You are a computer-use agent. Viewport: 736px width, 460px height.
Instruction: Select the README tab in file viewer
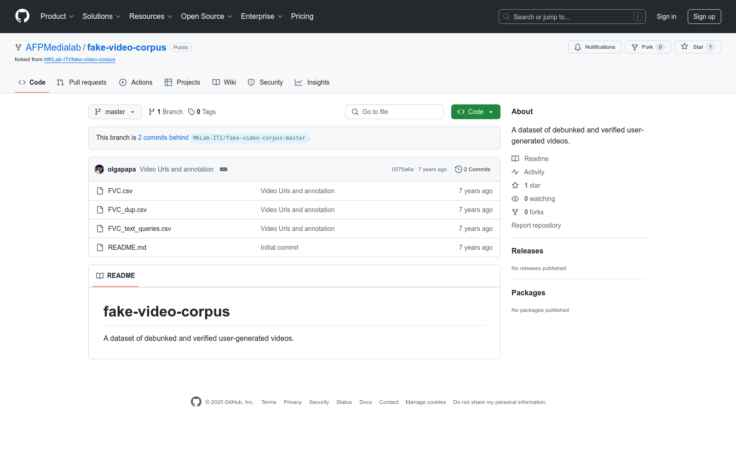click(115, 276)
